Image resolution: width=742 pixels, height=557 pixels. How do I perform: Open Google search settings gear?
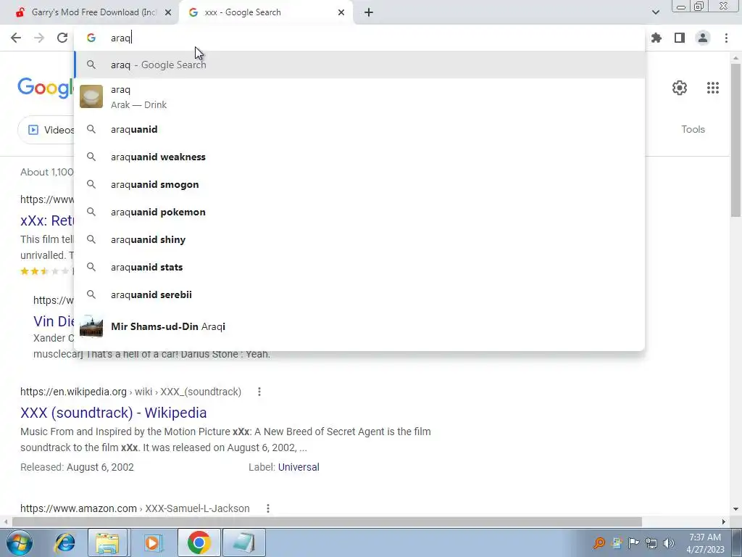(680, 88)
